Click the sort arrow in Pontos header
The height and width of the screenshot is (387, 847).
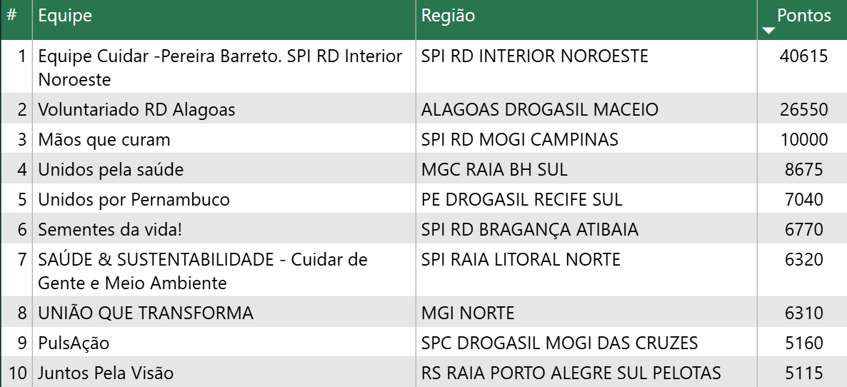[x=768, y=31]
